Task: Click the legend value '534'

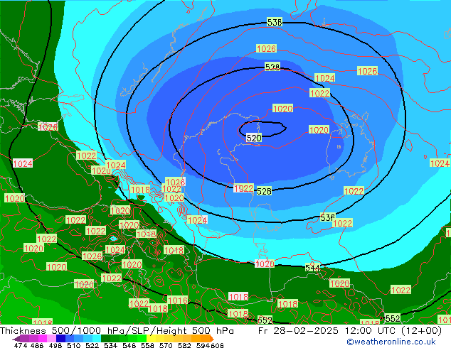Action: click(x=110, y=345)
